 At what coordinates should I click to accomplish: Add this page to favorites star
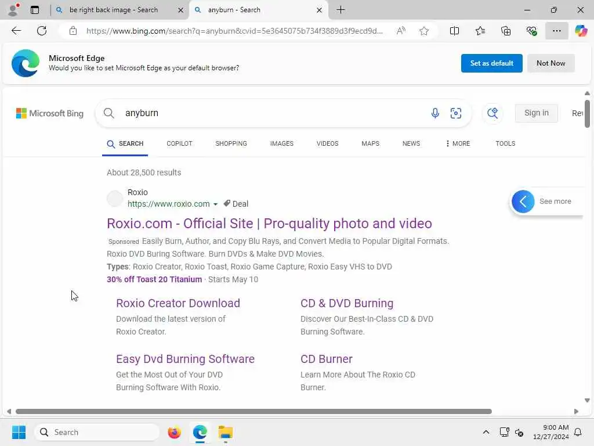click(x=424, y=31)
